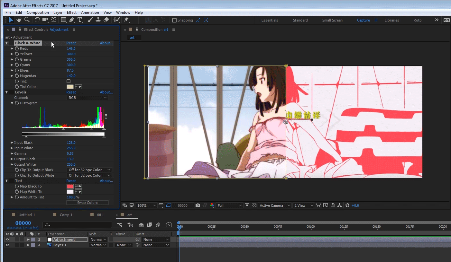Image resolution: width=451 pixels, height=262 pixels.
Task: Open the Levels Channel RGB dropdown
Action: (x=87, y=98)
